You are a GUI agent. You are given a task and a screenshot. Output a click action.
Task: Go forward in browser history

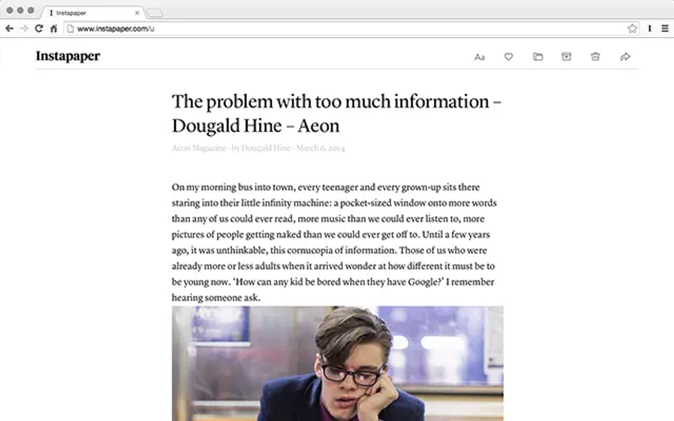[x=24, y=28]
